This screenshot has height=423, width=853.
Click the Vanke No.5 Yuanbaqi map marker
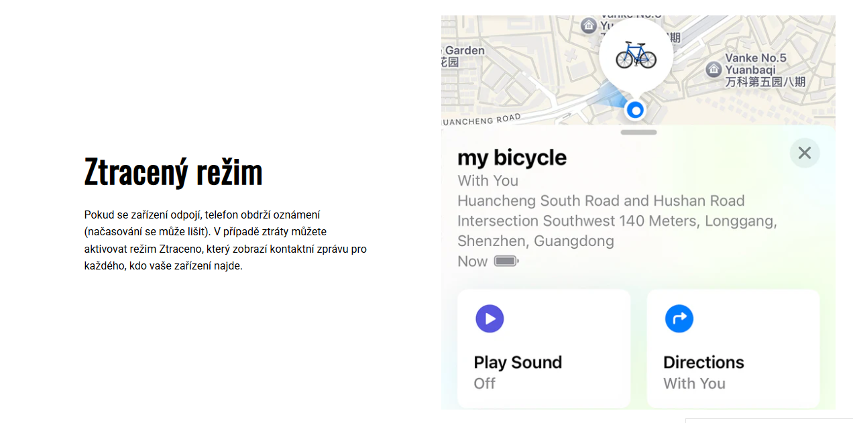tap(714, 69)
